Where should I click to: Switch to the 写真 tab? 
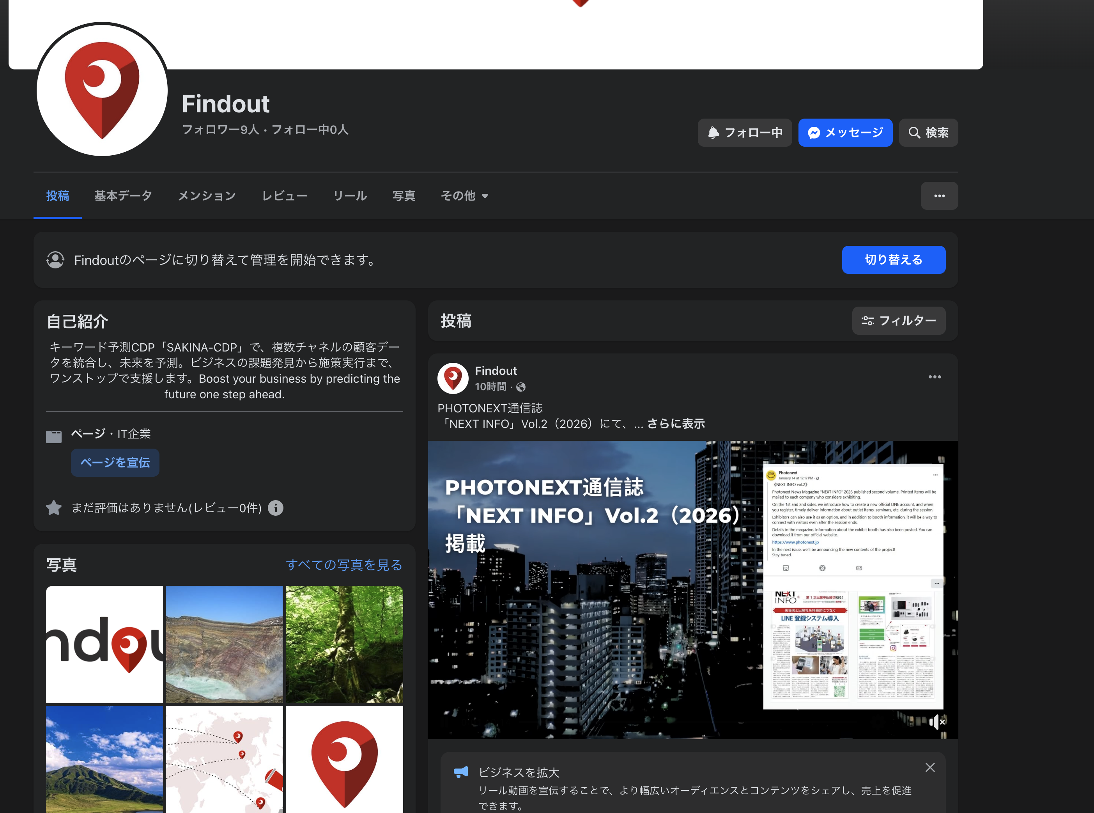(x=404, y=195)
